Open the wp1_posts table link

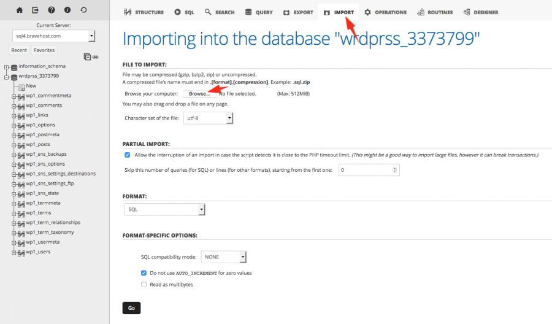[38, 144]
